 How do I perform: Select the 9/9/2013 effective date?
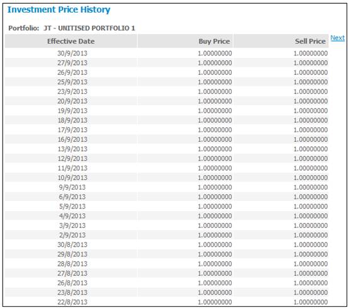coord(72,187)
